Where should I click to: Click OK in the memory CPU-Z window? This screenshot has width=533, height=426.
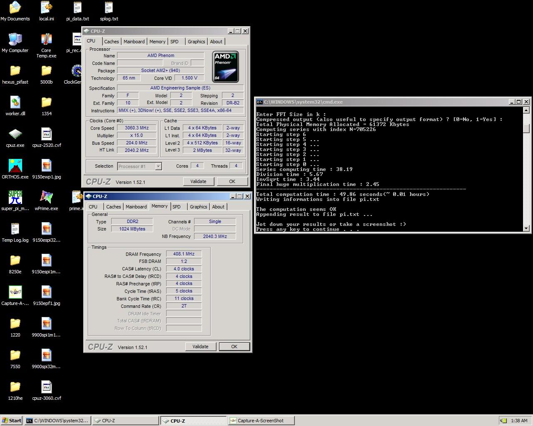point(234,347)
